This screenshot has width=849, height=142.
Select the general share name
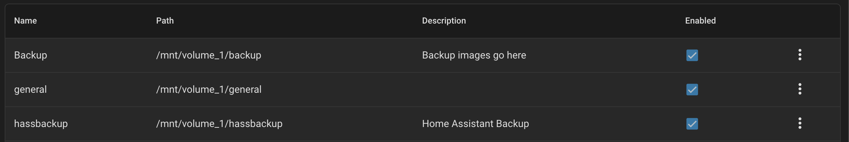point(30,90)
